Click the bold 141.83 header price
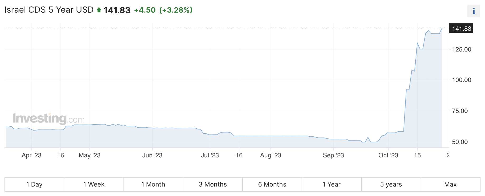Image resolution: width=485 pixels, height=196 pixels. (117, 10)
